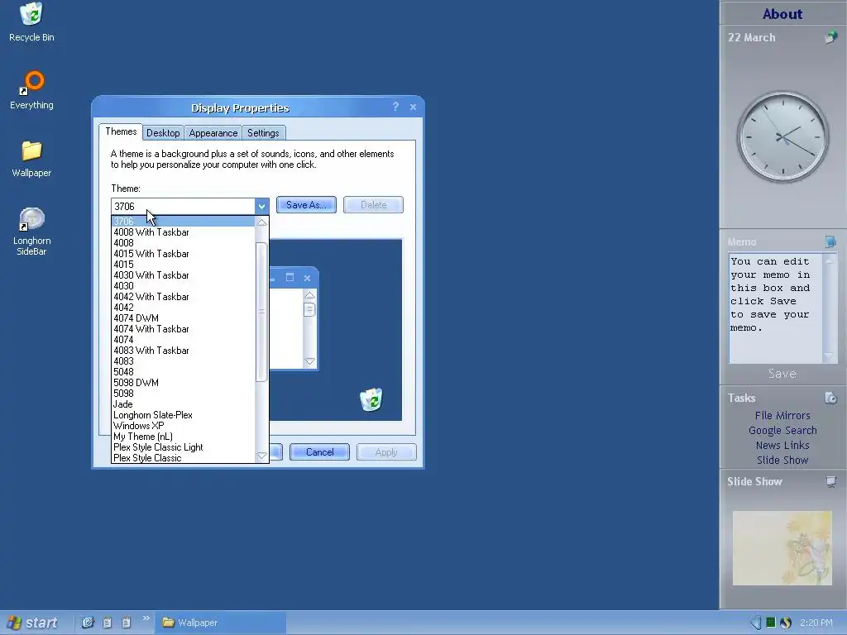
Task: Click the theme list scrollbar thumb
Action: point(261,312)
